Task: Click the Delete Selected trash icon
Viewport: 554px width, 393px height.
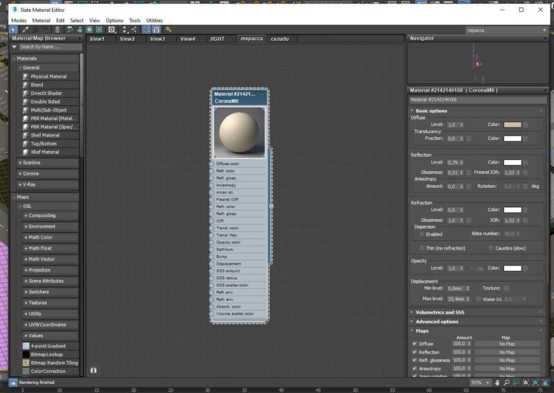Action: (57, 30)
